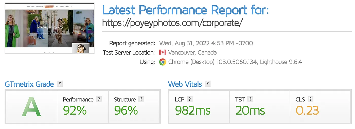Click the orange 0.23 CLS value
The image size is (355, 129).
(x=307, y=110)
